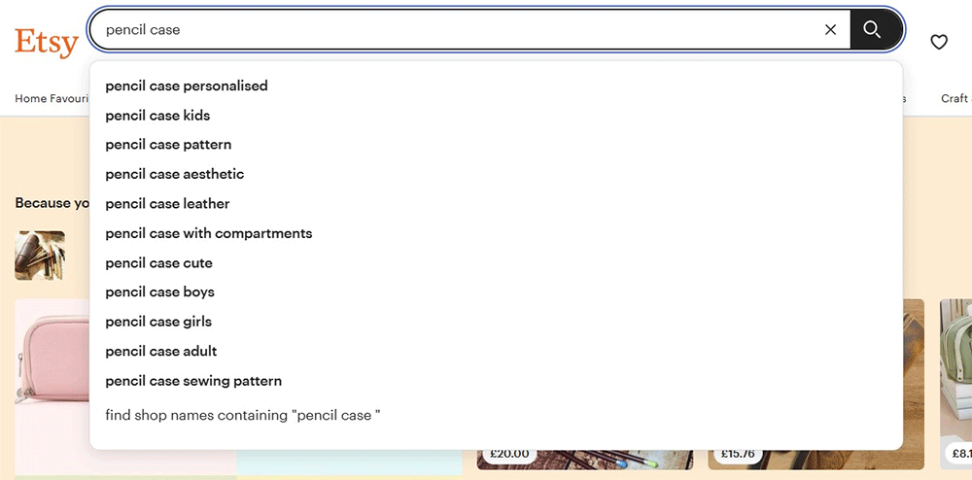The width and height of the screenshot is (972, 480).
Task: Pick "pencil case pattern" from suggestions
Action: pos(168,145)
